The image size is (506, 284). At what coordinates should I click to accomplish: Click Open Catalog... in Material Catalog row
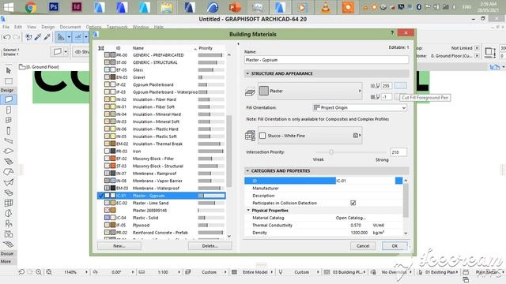click(x=351, y=218)
